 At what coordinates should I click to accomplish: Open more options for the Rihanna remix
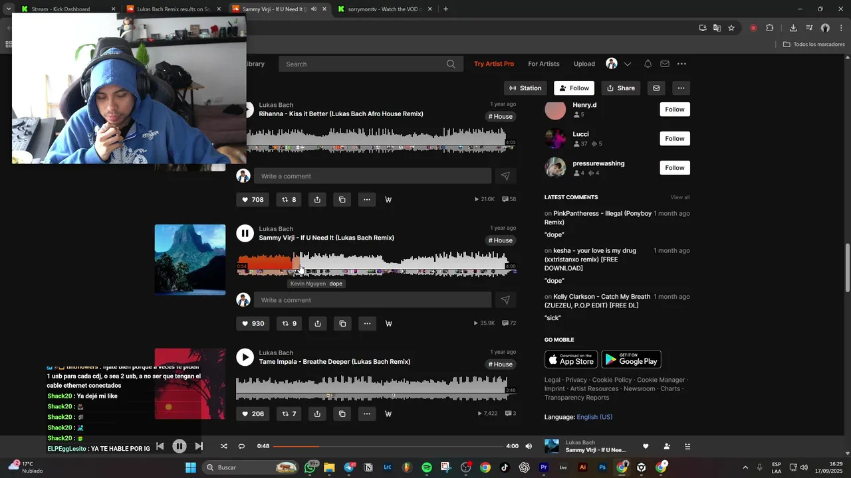tap(367, 199)
